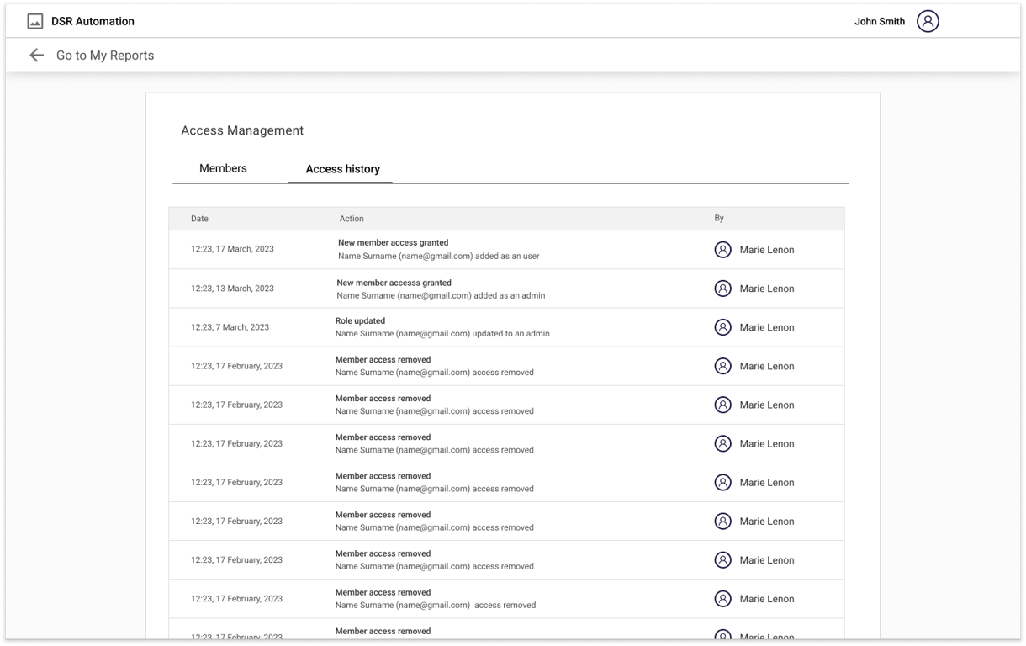This screenshot has height=646, width=1026.
Task: Open John Smith's profile avatar icon
Action: click(x=928, y=21)
